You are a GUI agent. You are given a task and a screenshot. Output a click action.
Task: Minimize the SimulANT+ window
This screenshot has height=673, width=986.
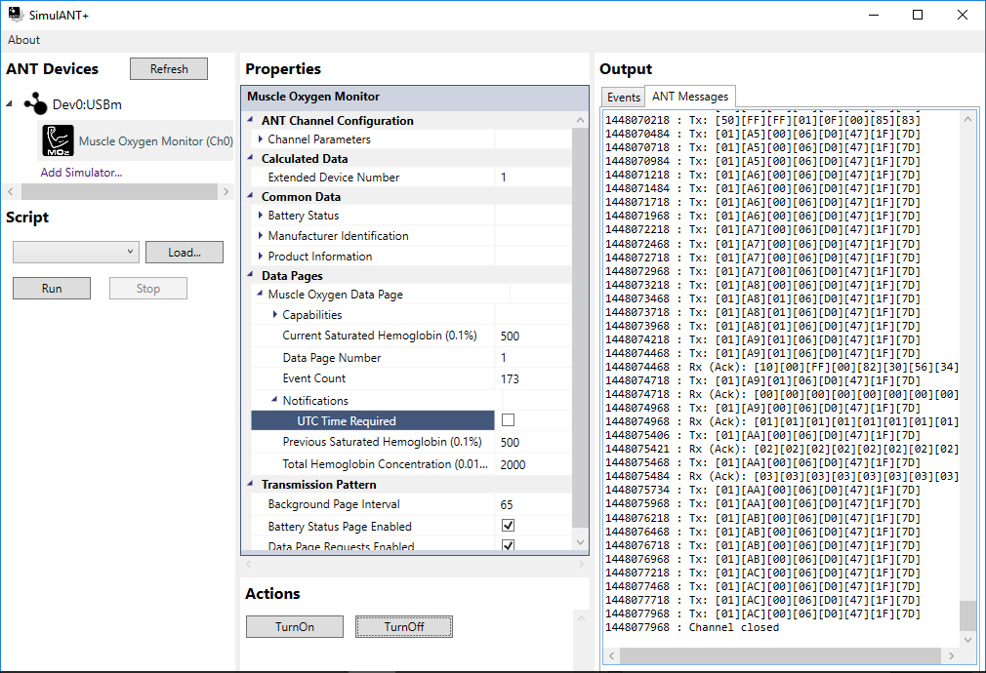click(874, 15)
